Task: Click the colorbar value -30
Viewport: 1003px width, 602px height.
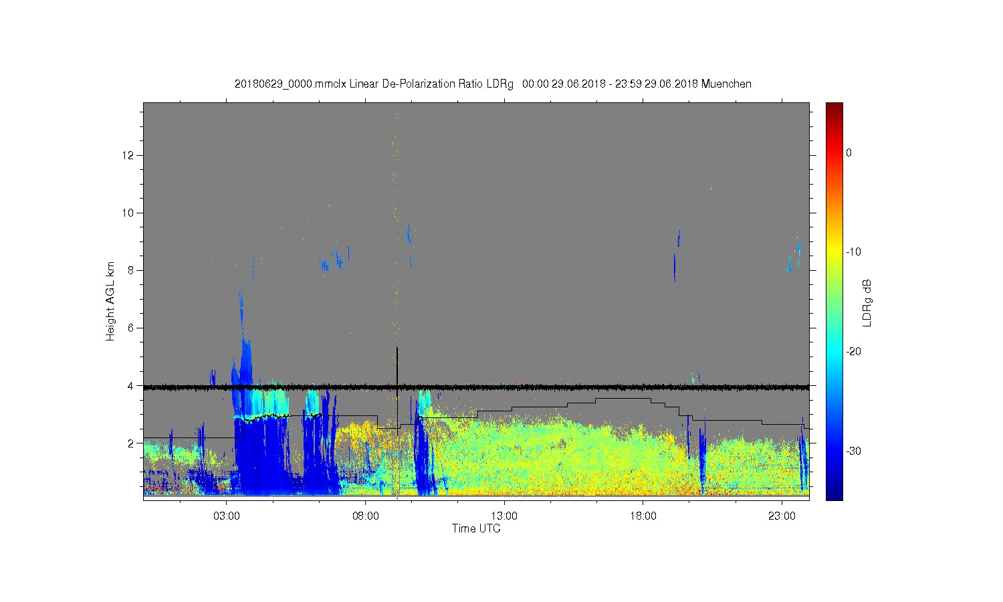Action: pos(853,451)
